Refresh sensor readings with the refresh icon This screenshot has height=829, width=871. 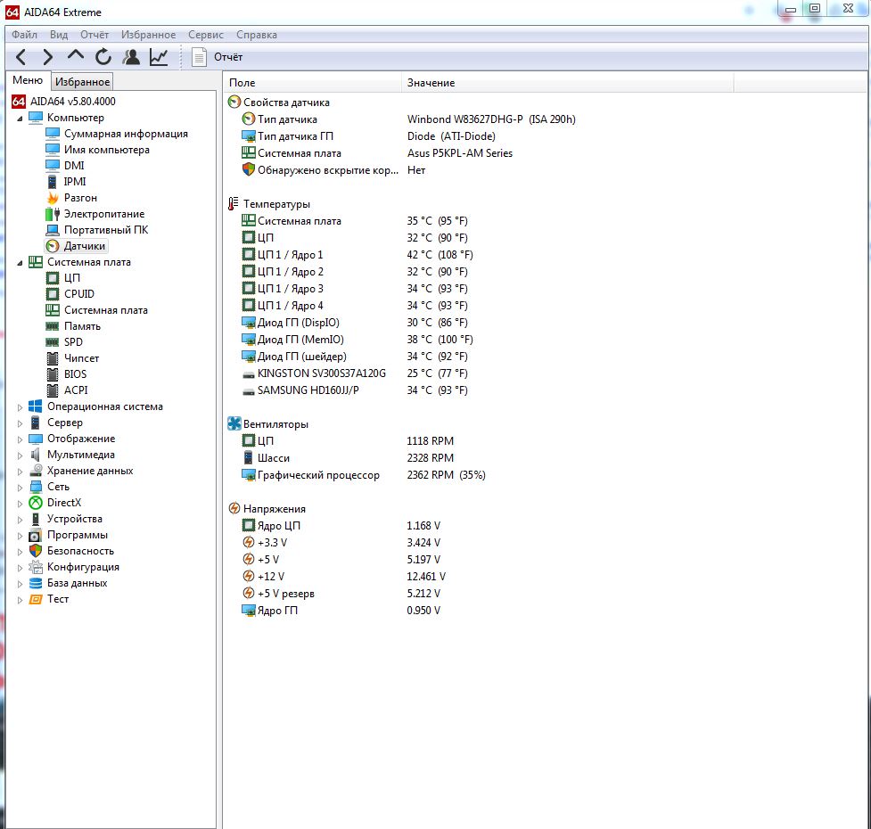103,57
